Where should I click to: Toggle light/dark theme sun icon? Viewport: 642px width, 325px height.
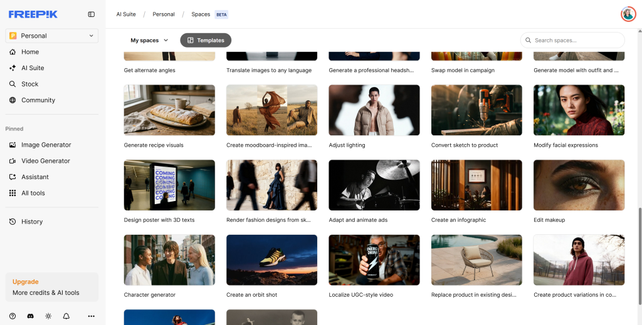point(48,316)
